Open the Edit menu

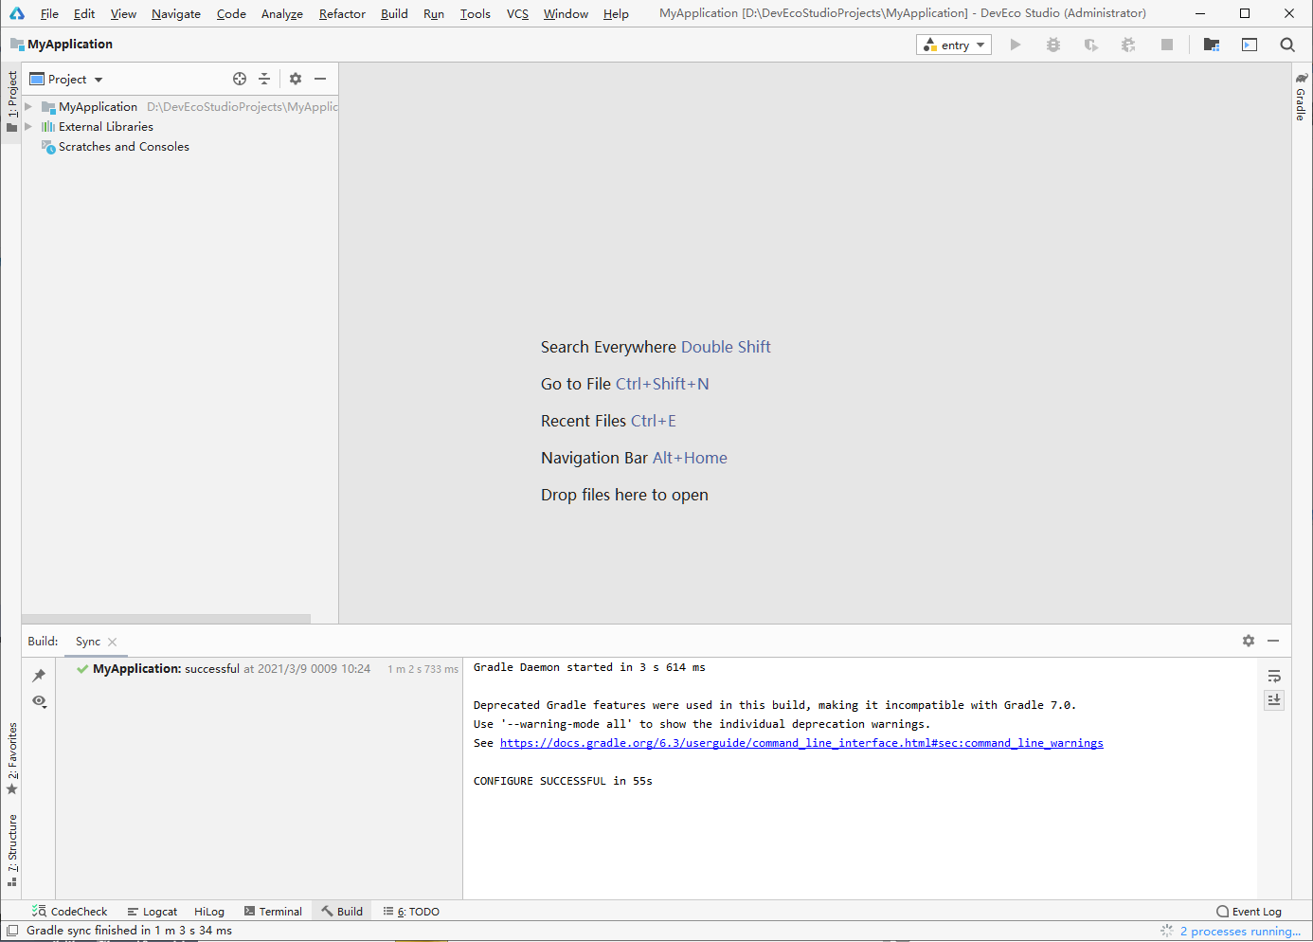pyautogui.click(x=84, y=13)
